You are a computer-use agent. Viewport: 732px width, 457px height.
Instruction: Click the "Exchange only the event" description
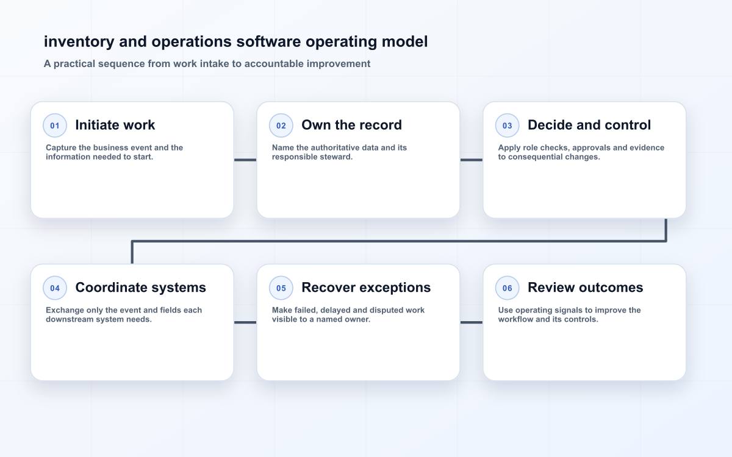(x=124, y=315)
